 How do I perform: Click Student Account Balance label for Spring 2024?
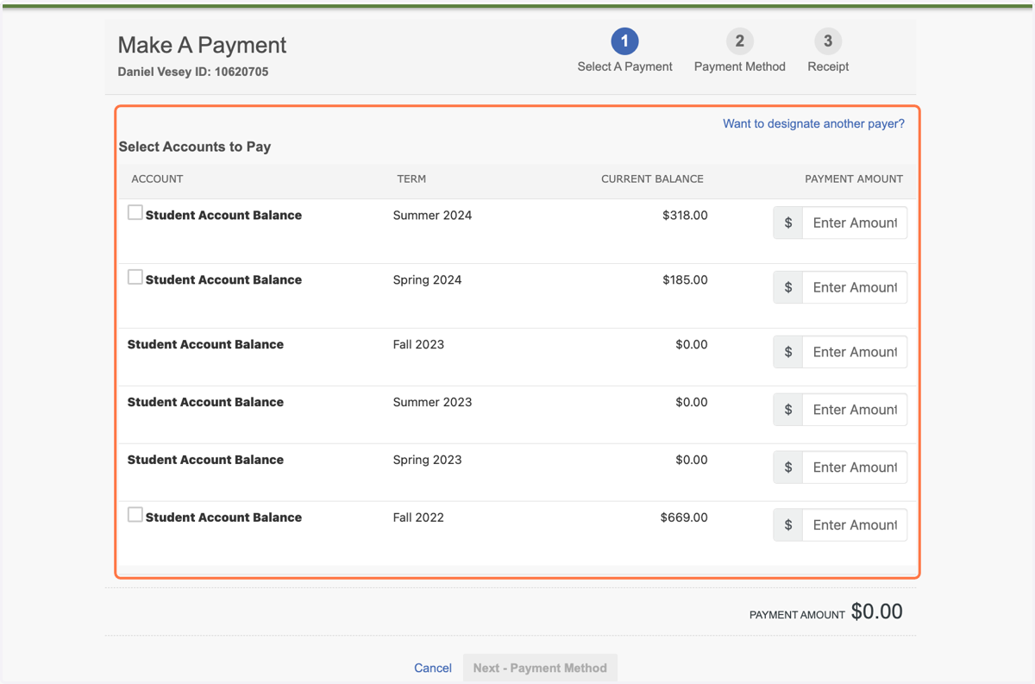(x=223, y=280)
